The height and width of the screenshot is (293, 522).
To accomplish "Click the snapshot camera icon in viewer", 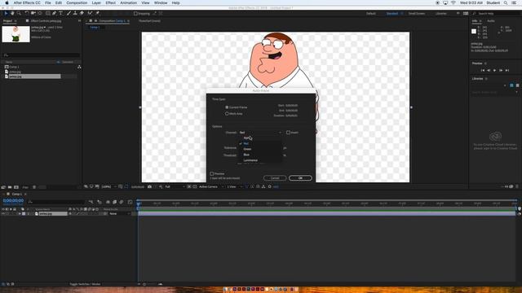I will coord(149,186).
